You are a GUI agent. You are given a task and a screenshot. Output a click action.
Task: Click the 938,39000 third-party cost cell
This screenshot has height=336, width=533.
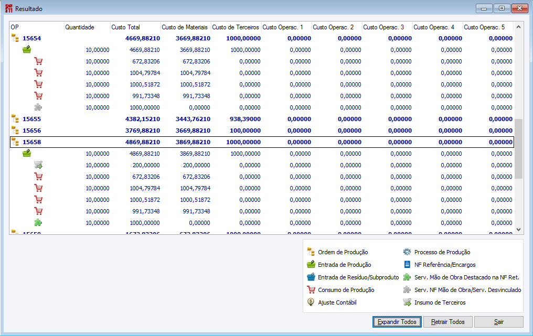245,119
